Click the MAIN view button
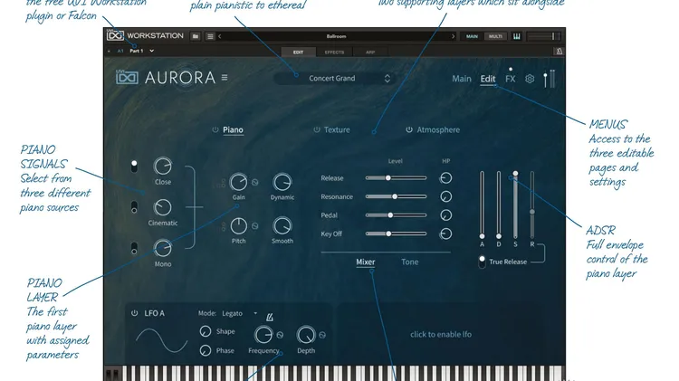The width and height of the screenshot is (679, 381). point(472,36)
